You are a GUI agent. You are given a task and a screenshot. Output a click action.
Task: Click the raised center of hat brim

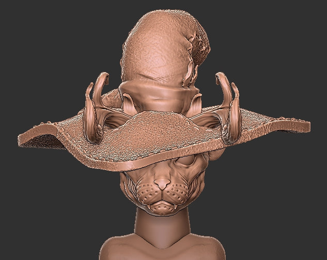coord(160,124)
